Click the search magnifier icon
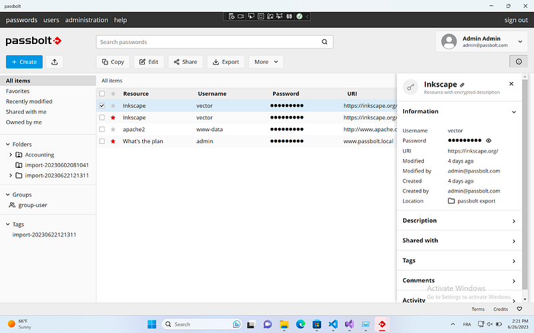 point(324,42)
